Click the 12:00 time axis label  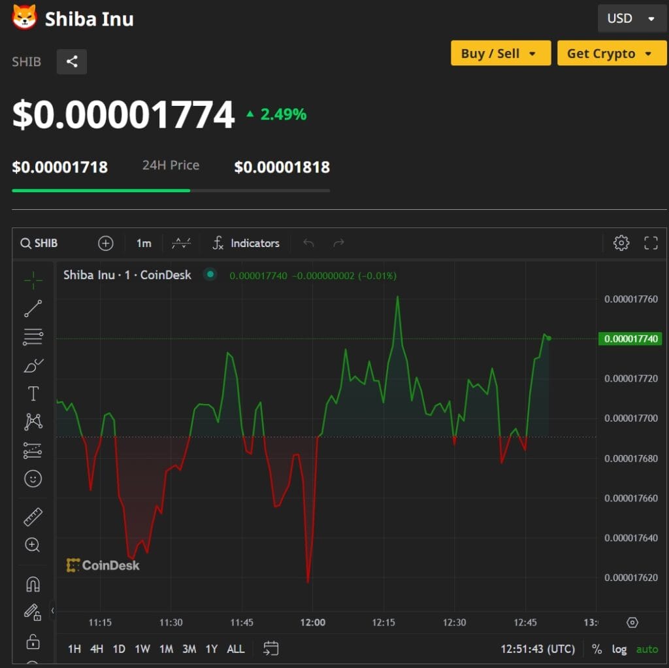[313, 622]
